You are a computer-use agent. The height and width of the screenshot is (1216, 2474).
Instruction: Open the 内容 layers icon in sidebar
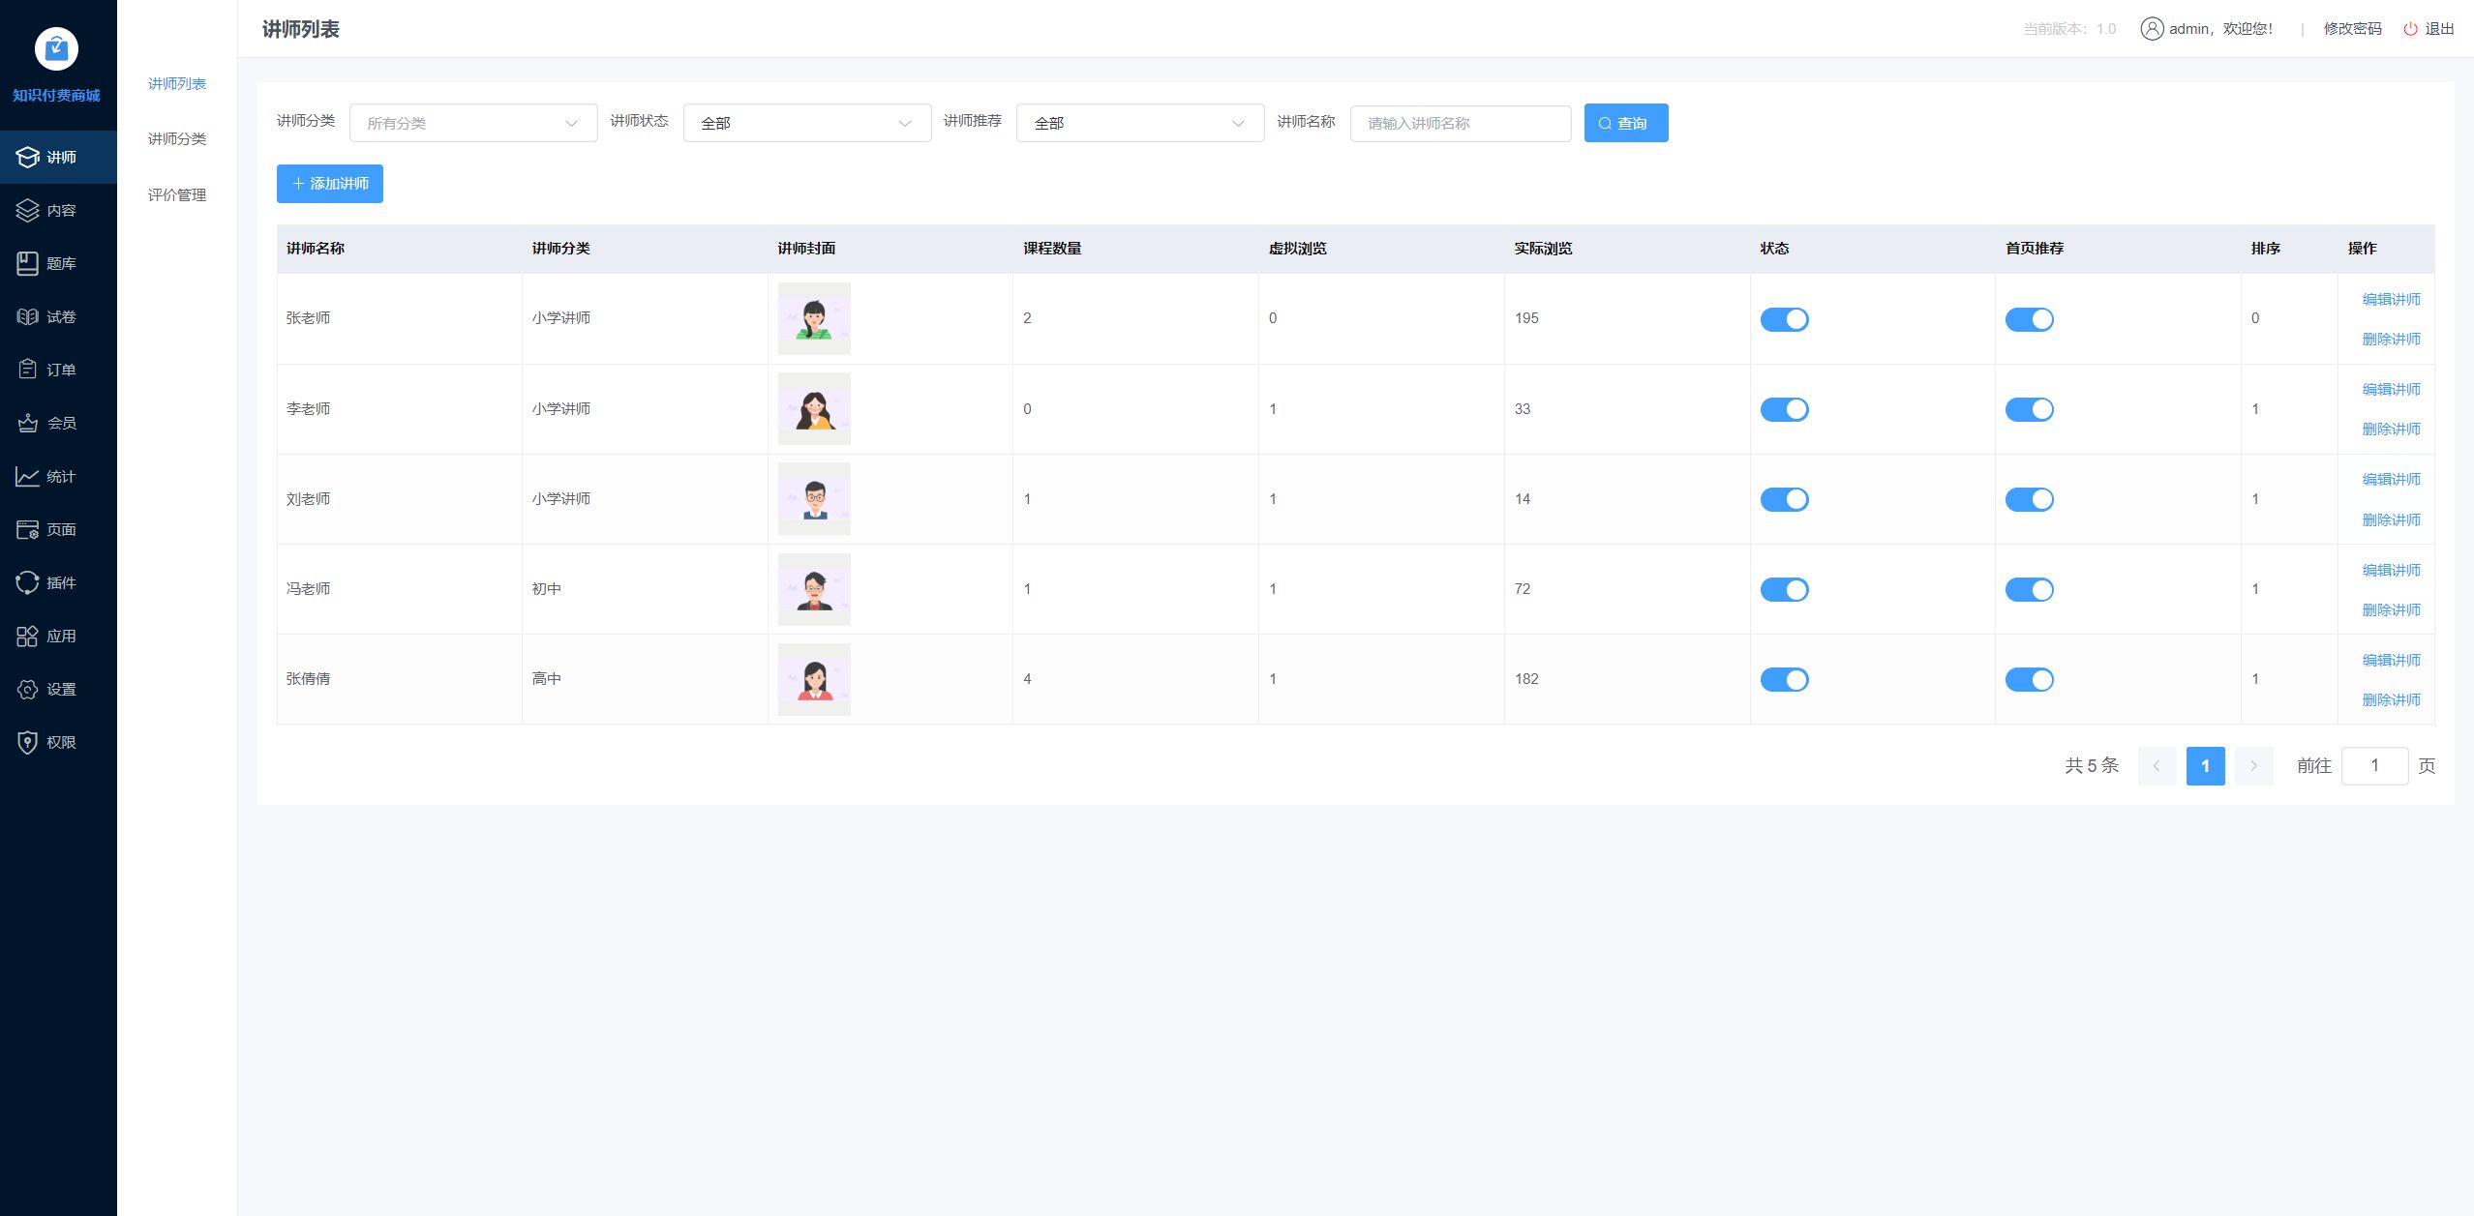point(28,210)
